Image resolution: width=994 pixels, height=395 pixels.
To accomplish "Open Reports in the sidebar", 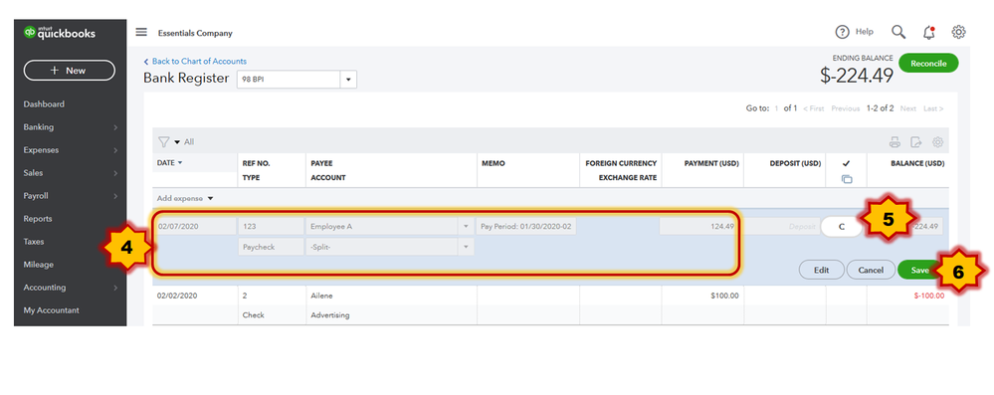I will tap(38, 219).
